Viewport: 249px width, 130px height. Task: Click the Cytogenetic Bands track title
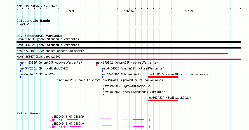tap(33, 21)
